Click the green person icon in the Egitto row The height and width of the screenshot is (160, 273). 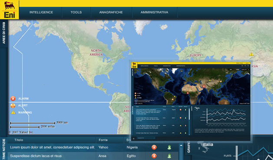[169, 156]
